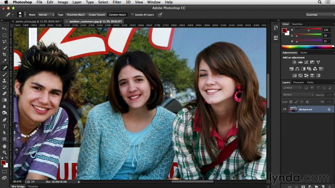Toggle Lock image pixels
This screenshot has width=335, height=188.
[x=296, y=102]
